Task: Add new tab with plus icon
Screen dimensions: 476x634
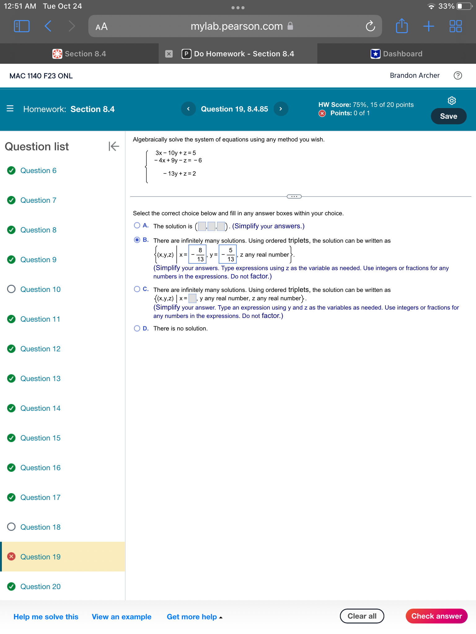Action: click(x=429, y=26)
